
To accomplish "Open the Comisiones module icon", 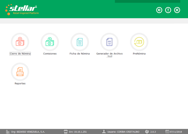I will [x=50, y=42].
